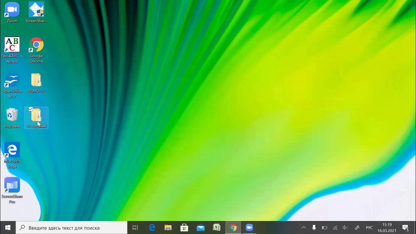The width and height of the screenshot is (416, 234).
Task: Open the notification center with 5 alerts
Action: point(406,228)
